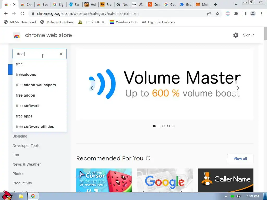This screenshot has width=267, height=200.
Task: Click the green network tray icon
Action: (x=232, y=196)
